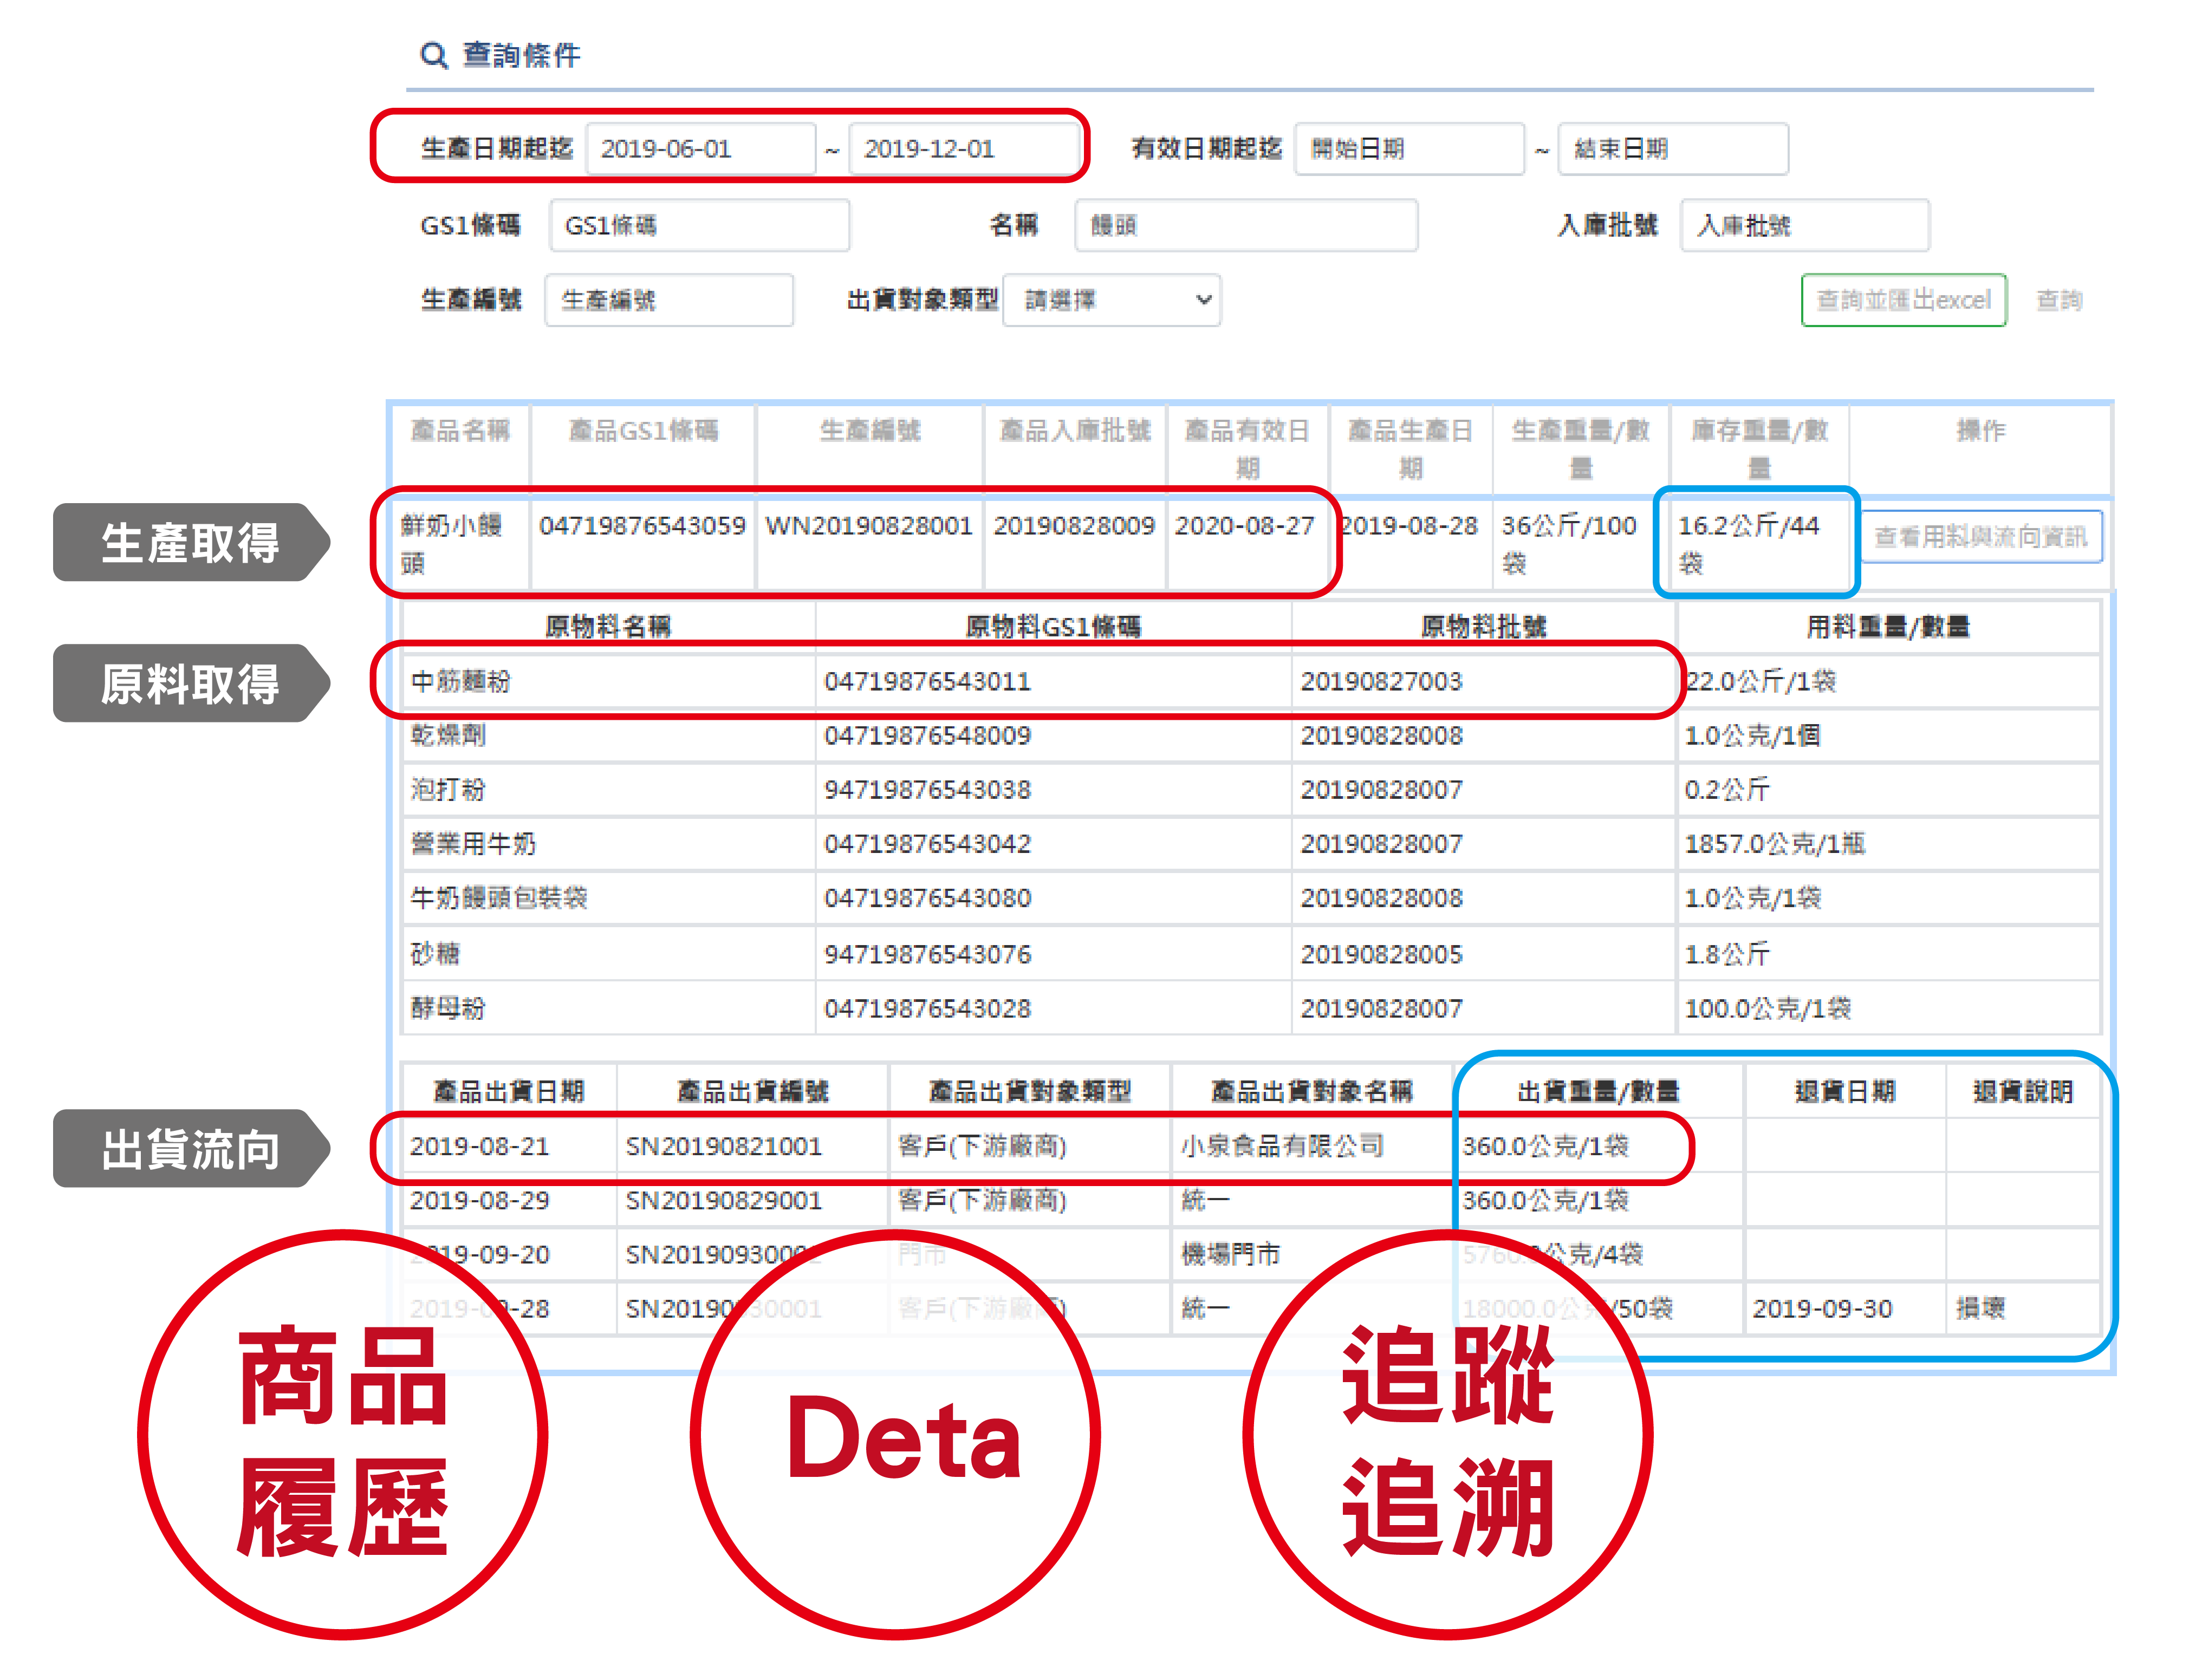This screenshot has height=1680, width=2189.
Task: Click the 產品名稱 column header
Action: point(460,431)
